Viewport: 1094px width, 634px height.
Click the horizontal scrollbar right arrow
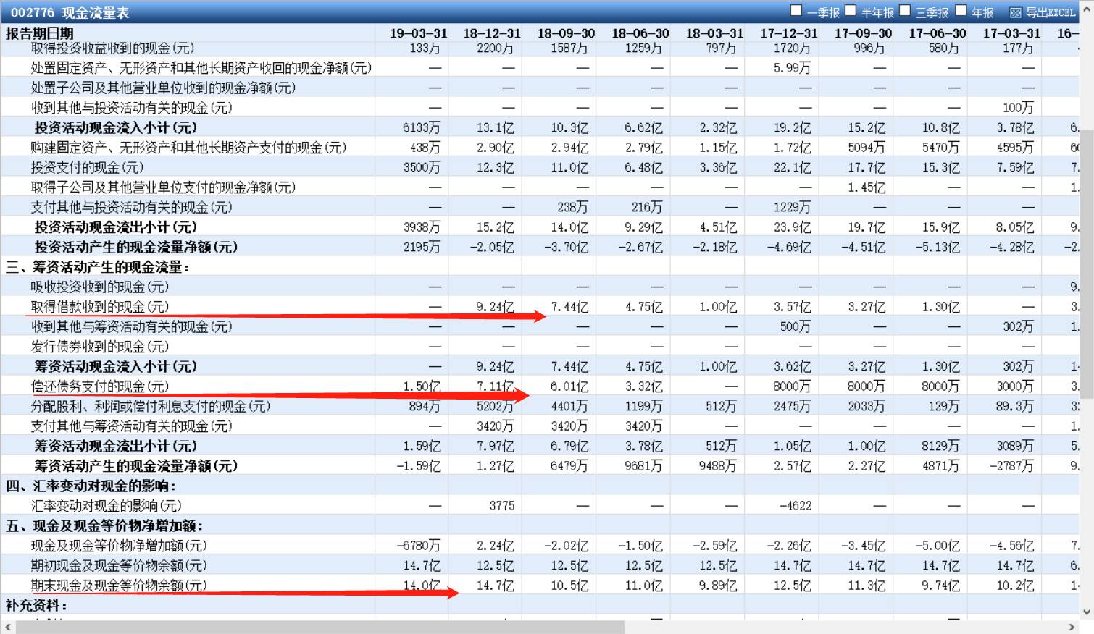(x=1072, y=626)
